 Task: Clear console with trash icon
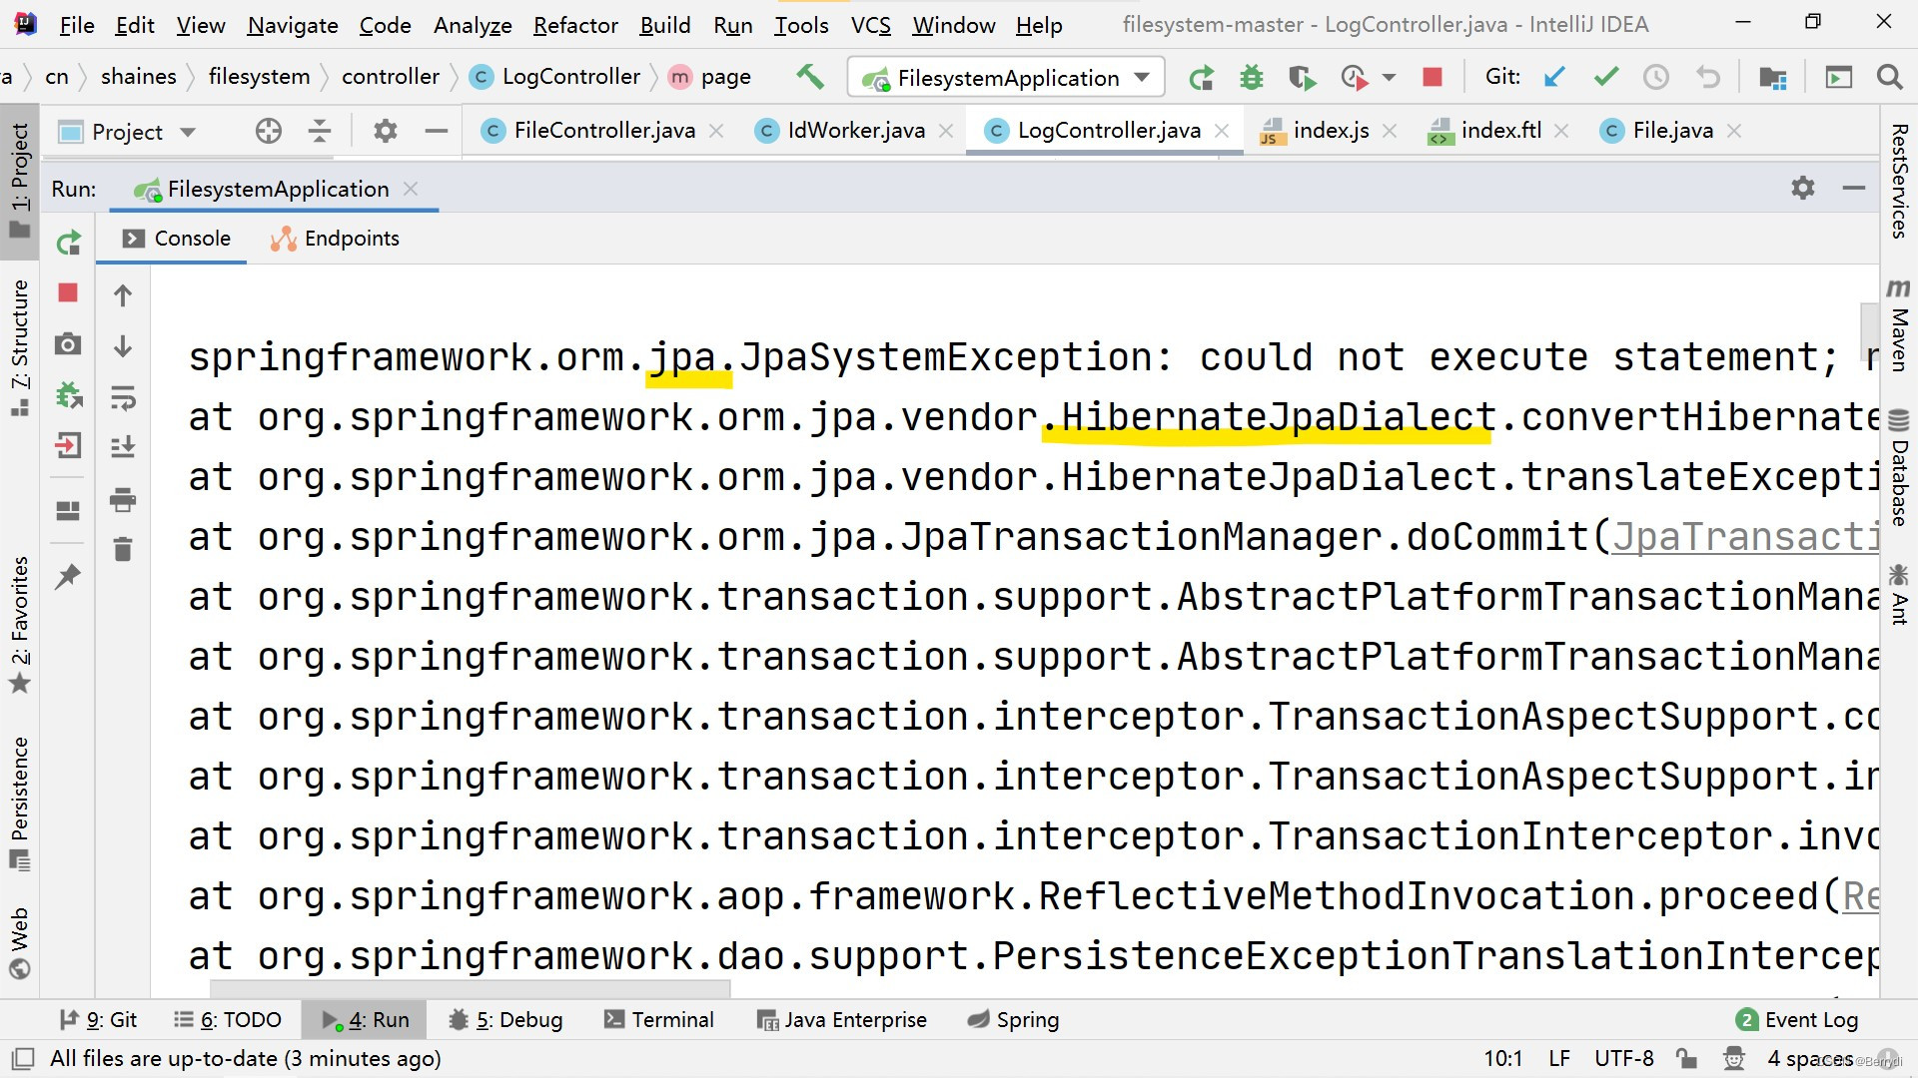coord(123,549)
